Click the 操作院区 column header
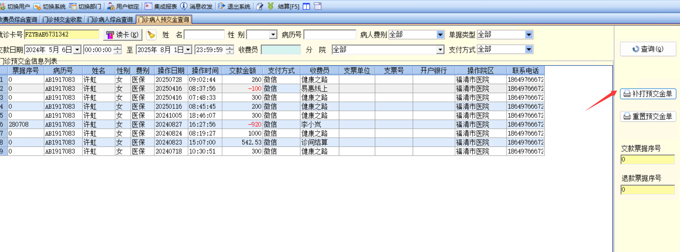 (x=481, y=70)
